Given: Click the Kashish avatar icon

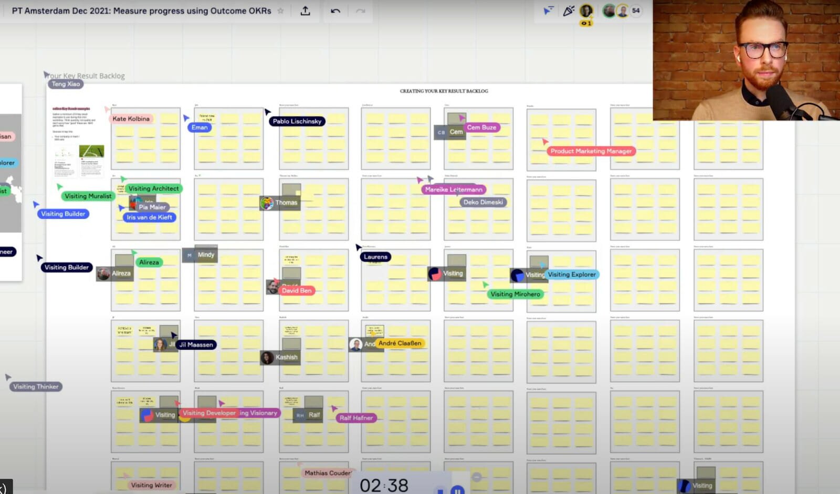Looking at the screenshot, I should coord(267,358).
